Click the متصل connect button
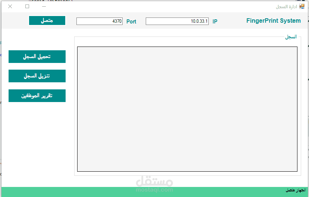 (47, 20)
